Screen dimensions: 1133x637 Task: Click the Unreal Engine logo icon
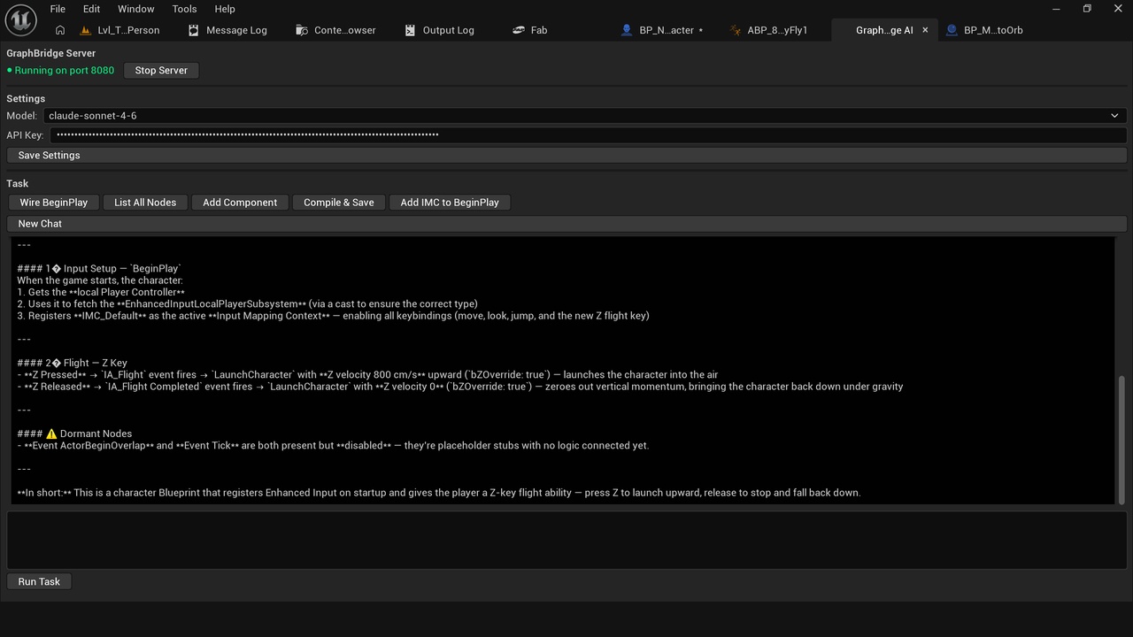(x=21, y=19)
